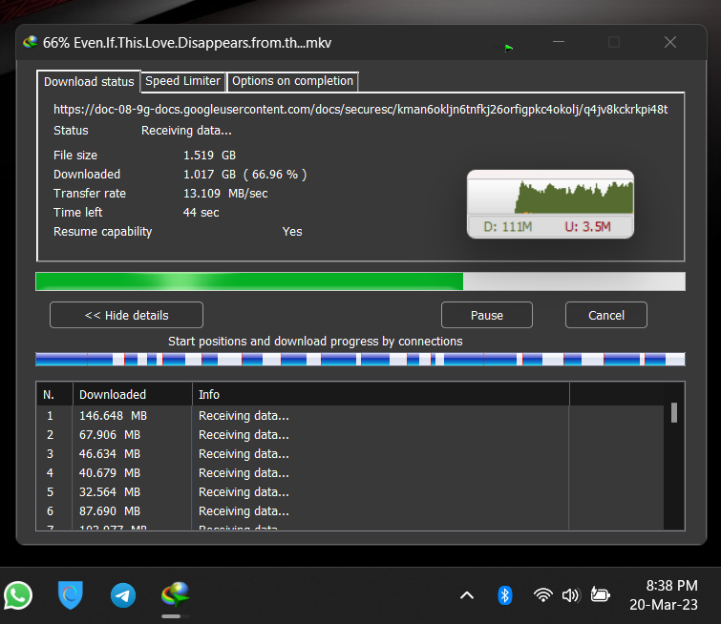Switch to the Speed Limiter tab
This screenshot has height=624, width=721.
coord(182,81)
